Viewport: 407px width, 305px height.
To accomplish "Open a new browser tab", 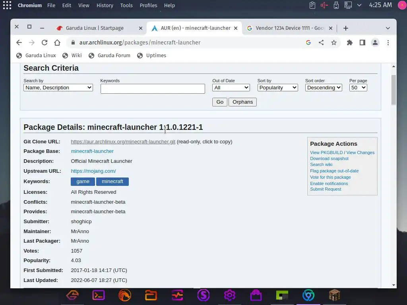I will 345,28.
